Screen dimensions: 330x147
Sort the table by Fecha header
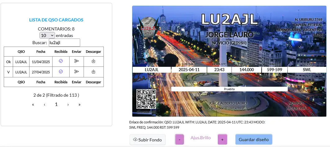[41, 51]
